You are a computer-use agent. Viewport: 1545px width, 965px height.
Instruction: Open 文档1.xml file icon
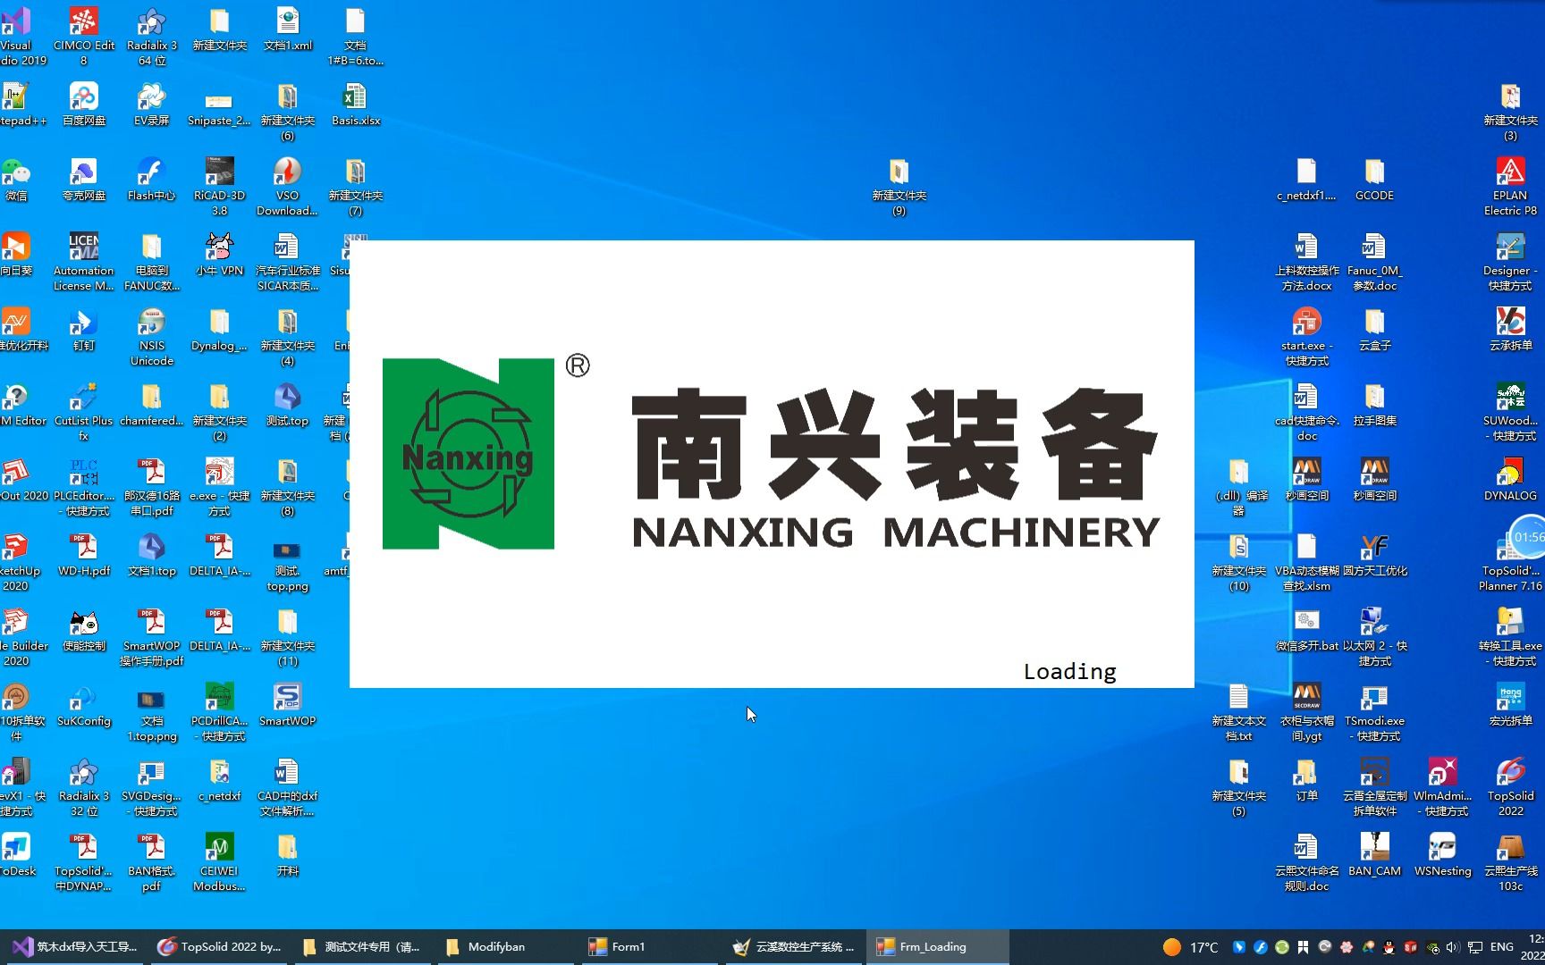[288, 29]
